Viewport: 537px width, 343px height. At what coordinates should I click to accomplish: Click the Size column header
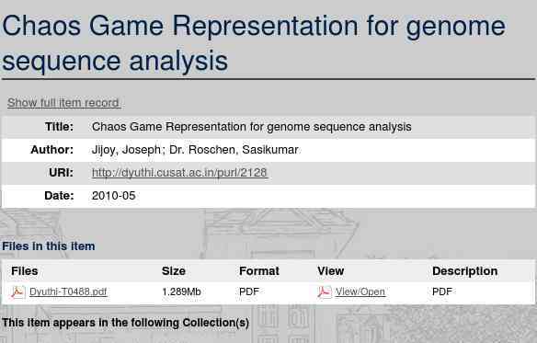tap(173, 271)
